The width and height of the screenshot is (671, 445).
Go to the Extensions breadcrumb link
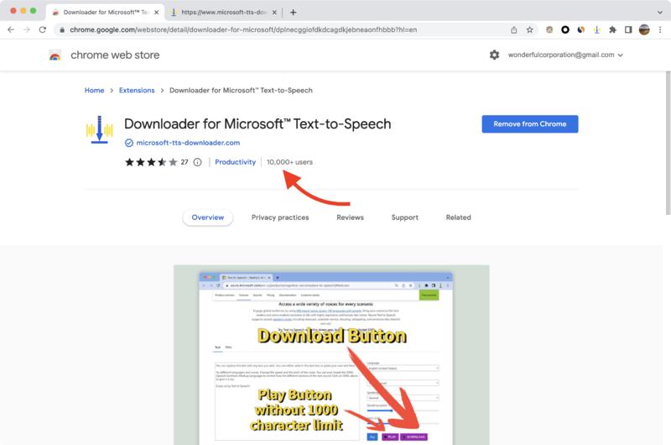click(137, 91)
